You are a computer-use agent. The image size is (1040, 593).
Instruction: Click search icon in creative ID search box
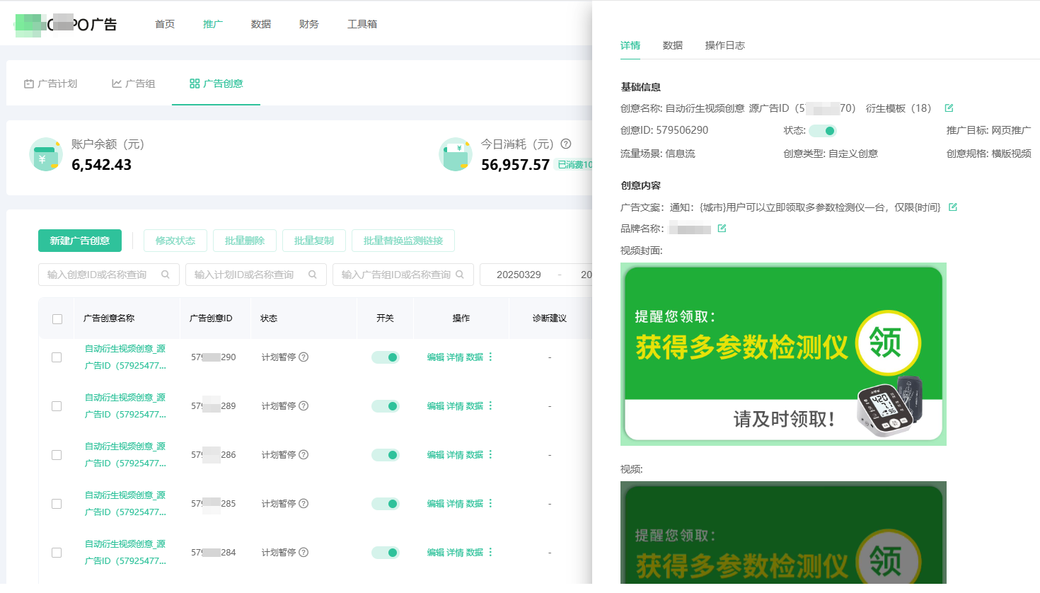166,275
